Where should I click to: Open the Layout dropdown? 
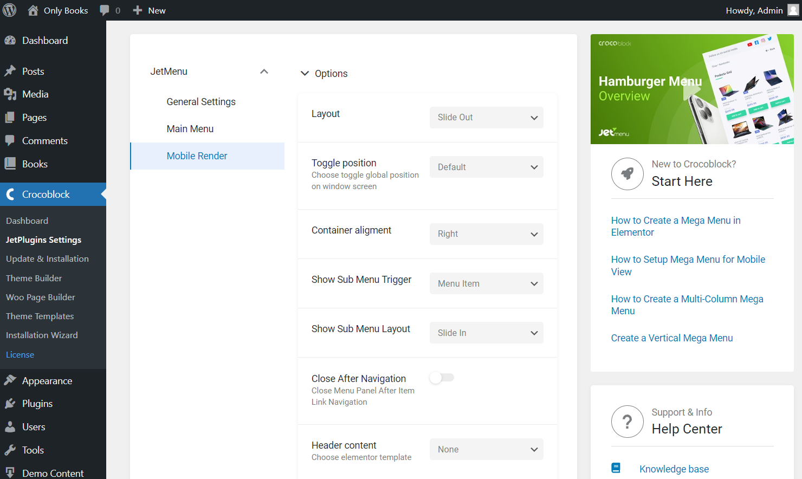487,118
